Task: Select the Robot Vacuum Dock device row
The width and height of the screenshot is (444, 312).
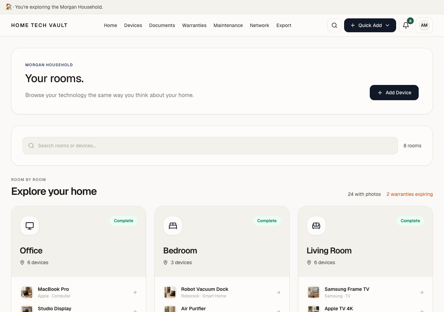Action: click(x=222, y=292)
